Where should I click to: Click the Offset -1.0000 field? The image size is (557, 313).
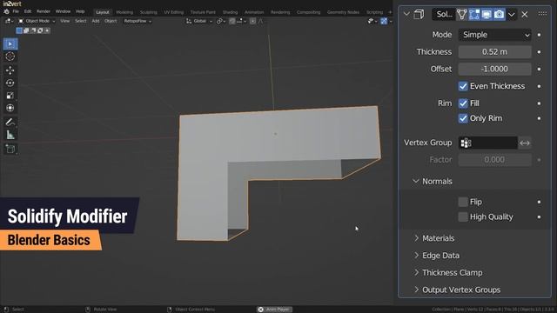pyautogui.click(x=495, y=69)
